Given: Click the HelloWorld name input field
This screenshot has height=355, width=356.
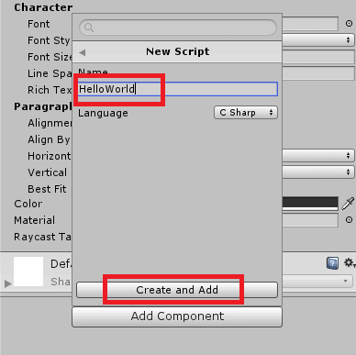Looking at the screenshot, I should point(177,89).
